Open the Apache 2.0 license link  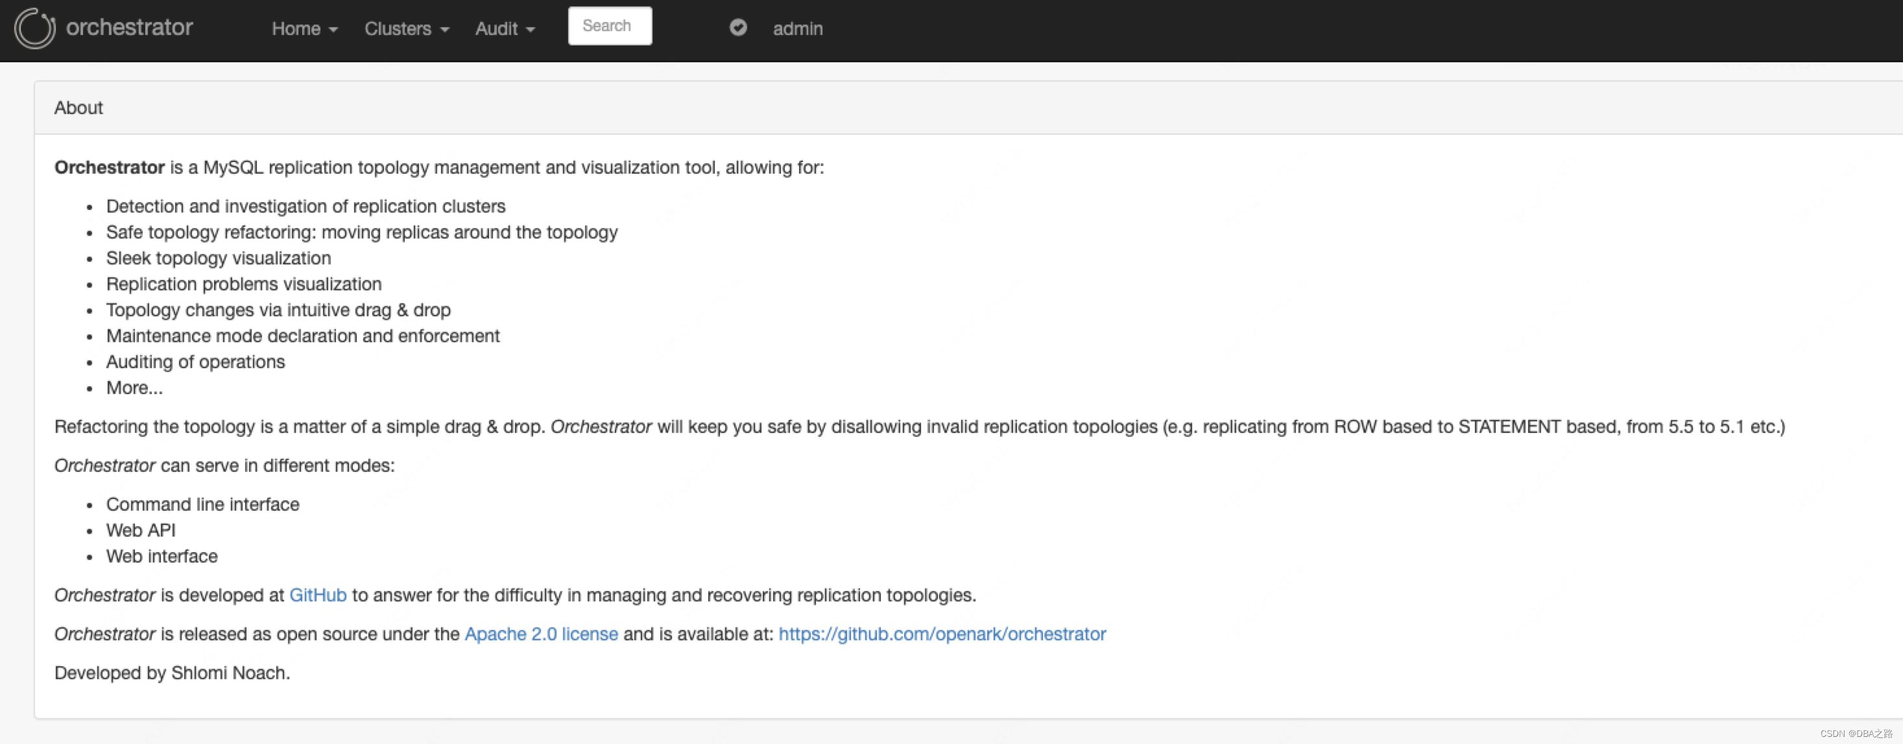(542, 633)
